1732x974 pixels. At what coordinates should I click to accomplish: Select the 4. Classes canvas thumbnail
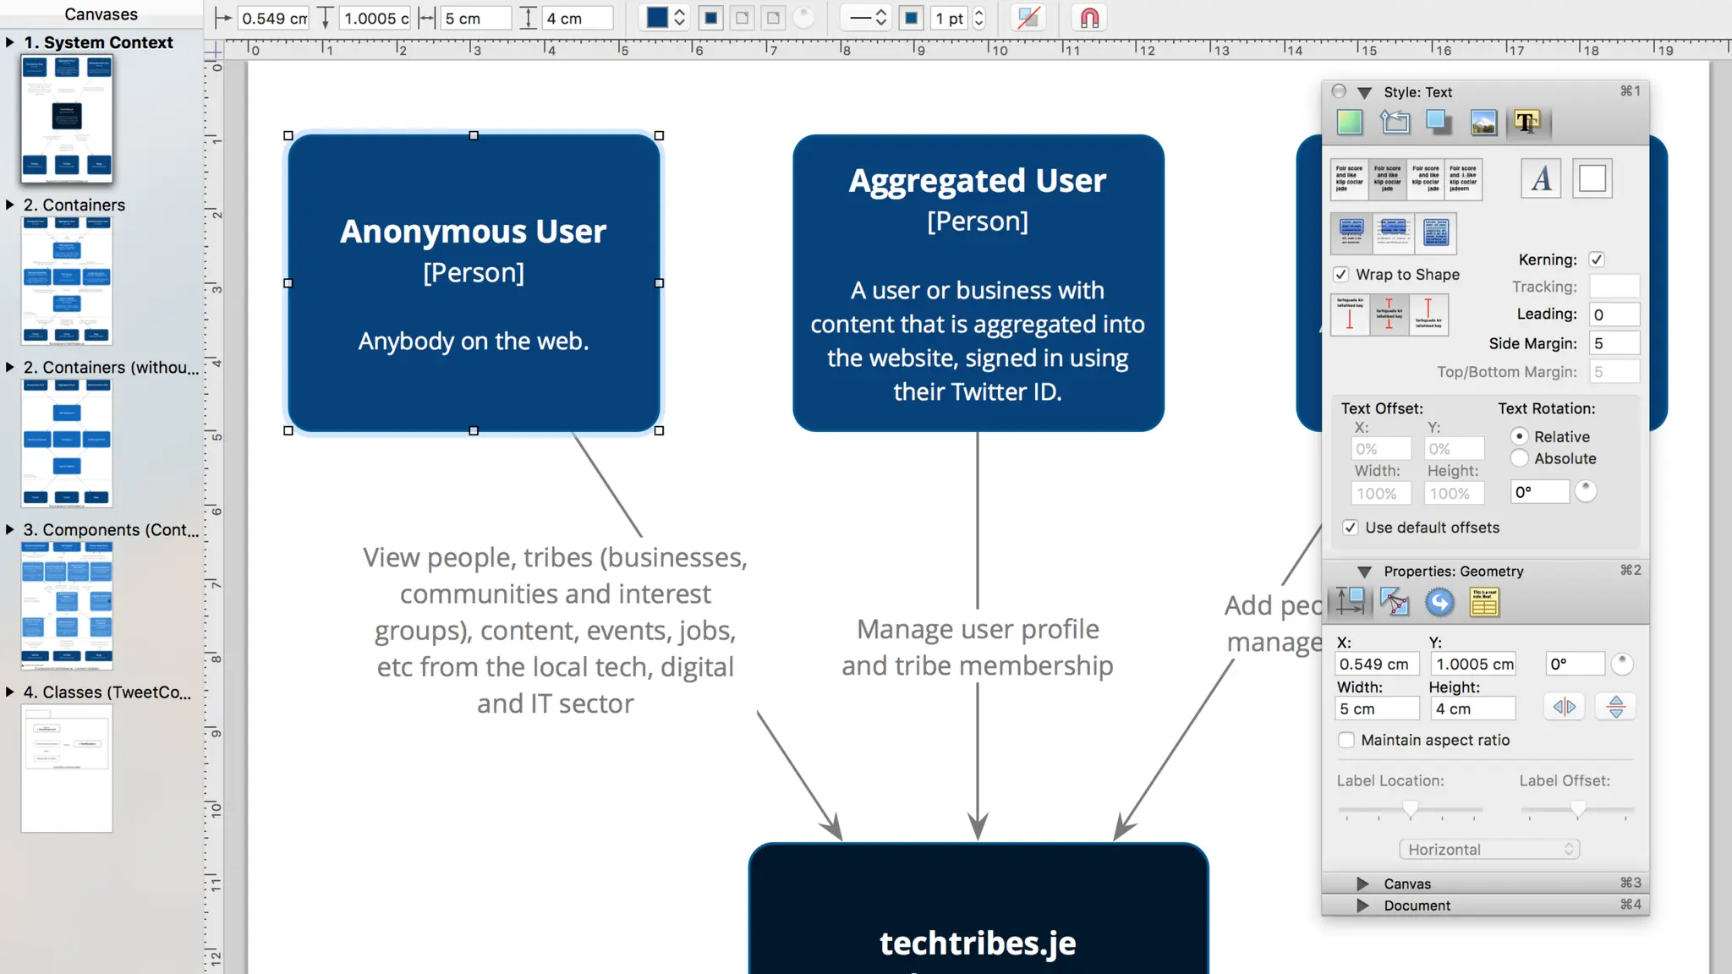click(67, 768)
